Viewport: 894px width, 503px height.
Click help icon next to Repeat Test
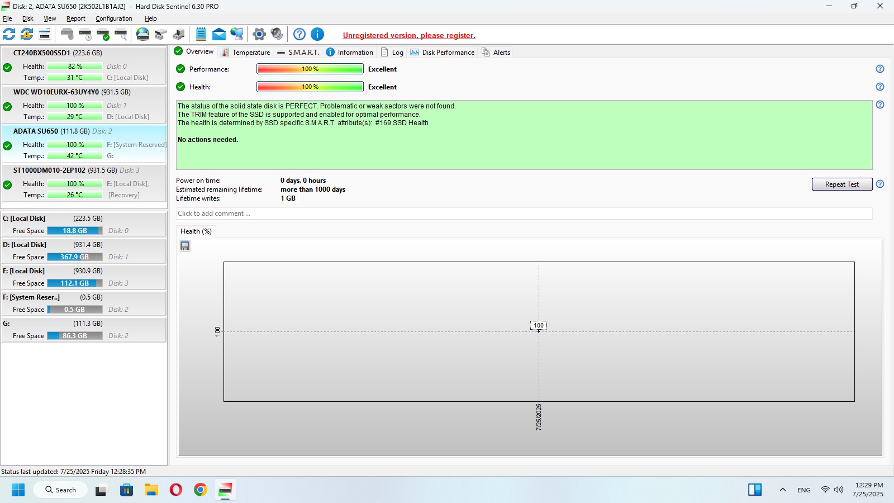pyautogui.click(x=880, y=184)
